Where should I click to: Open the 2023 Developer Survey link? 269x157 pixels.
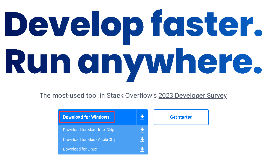pos(193,96)
